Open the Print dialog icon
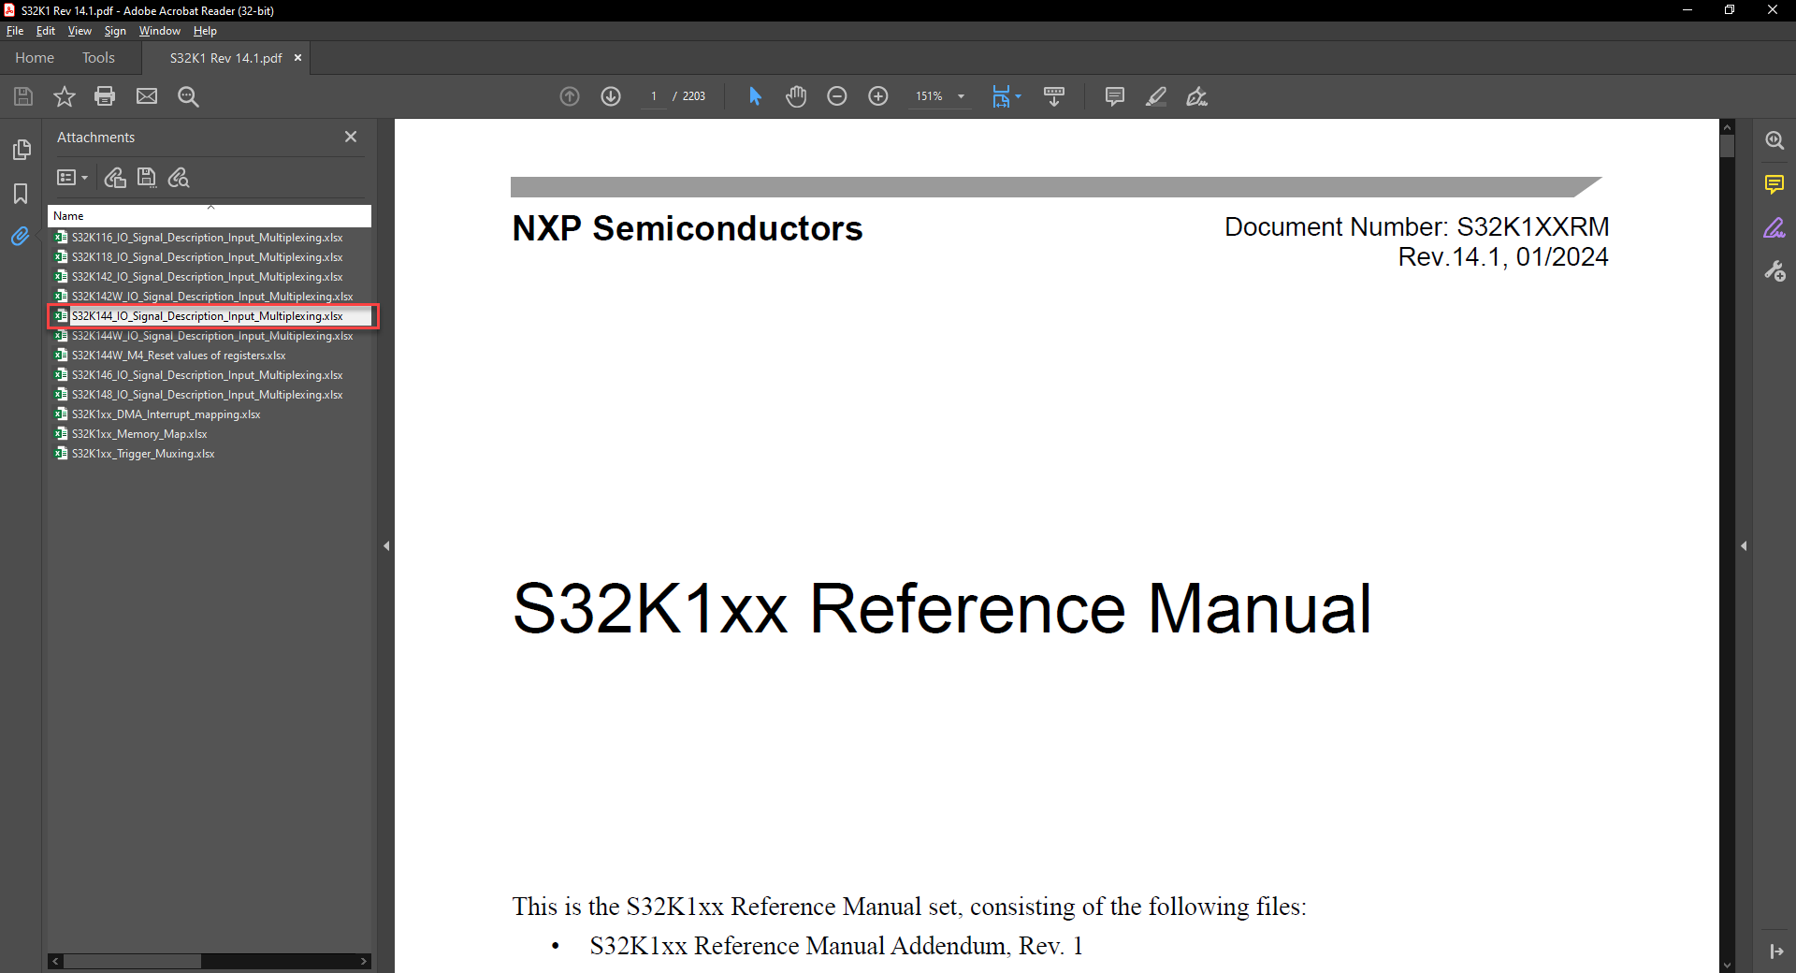Viewport: 1796px width, 973px height. click(x=104, y=96)
